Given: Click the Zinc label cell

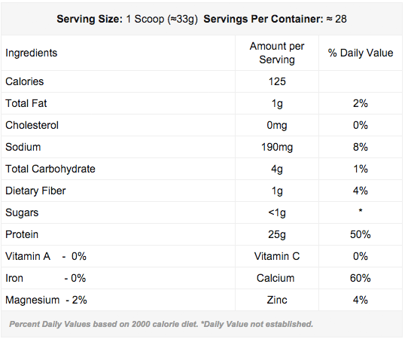Looking at the screenshot, I should [x=277, y=301].
